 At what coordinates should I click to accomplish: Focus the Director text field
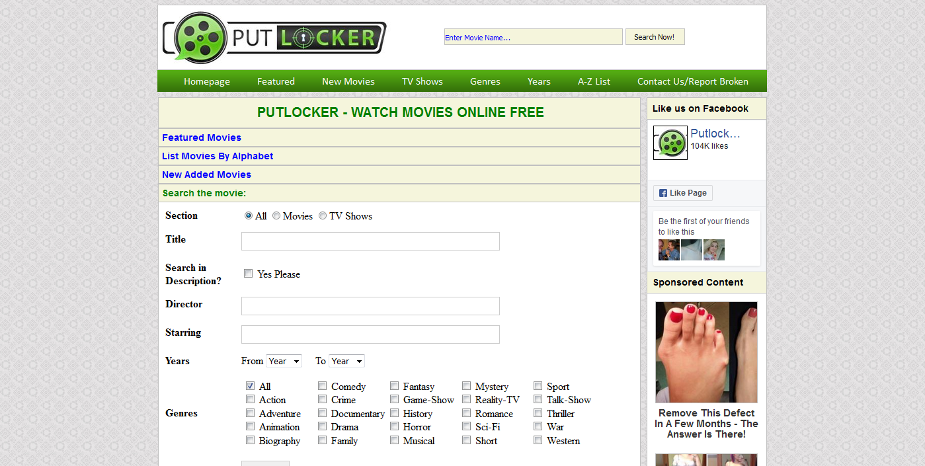[370, 306]
